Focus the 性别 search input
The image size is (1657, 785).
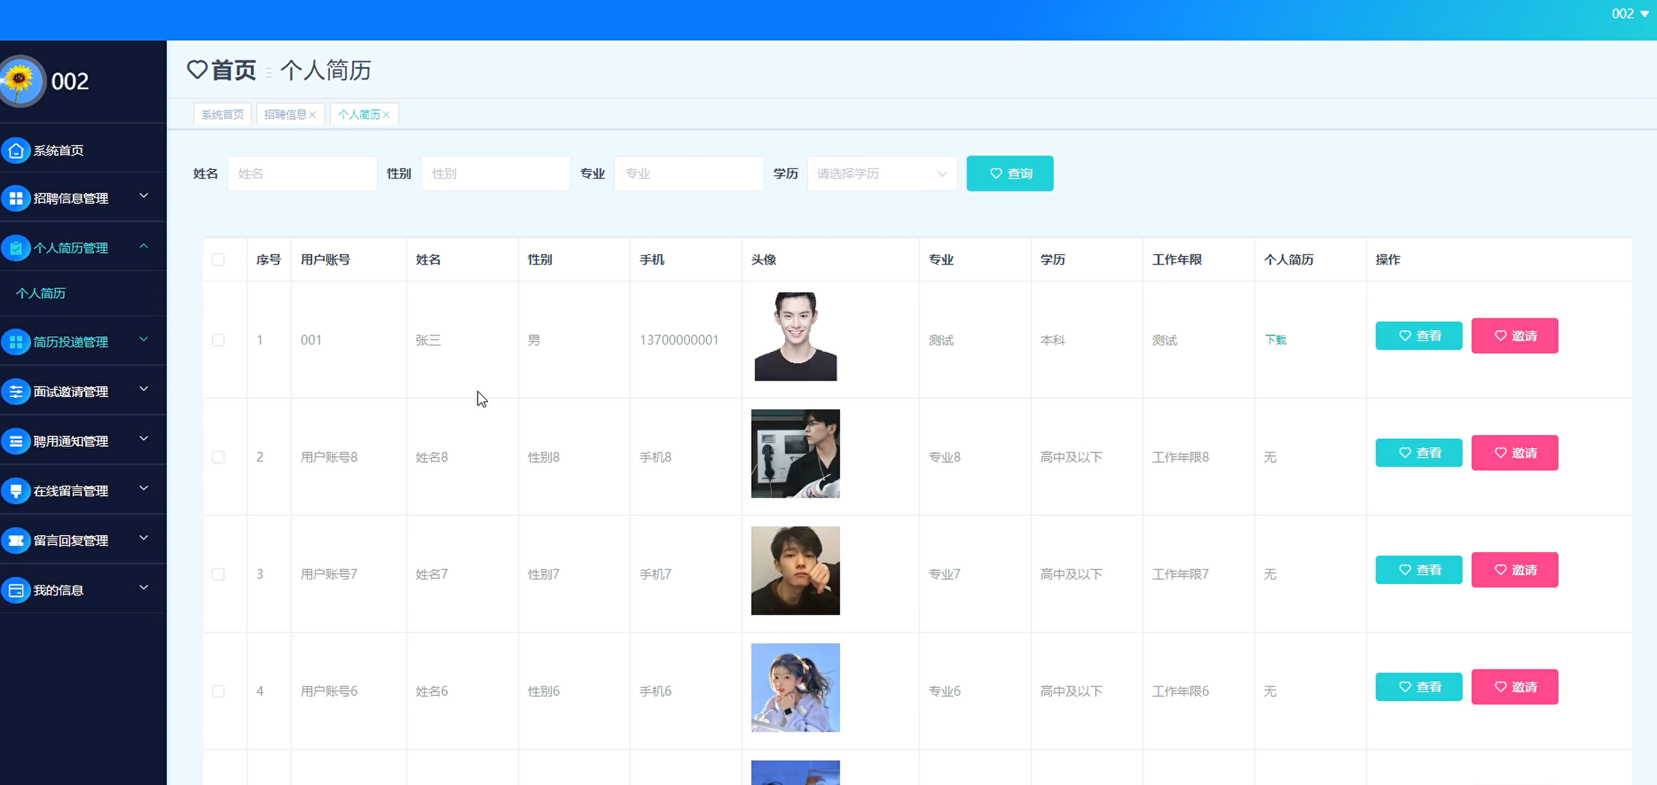pyautogui.click(x=495, y=174)
